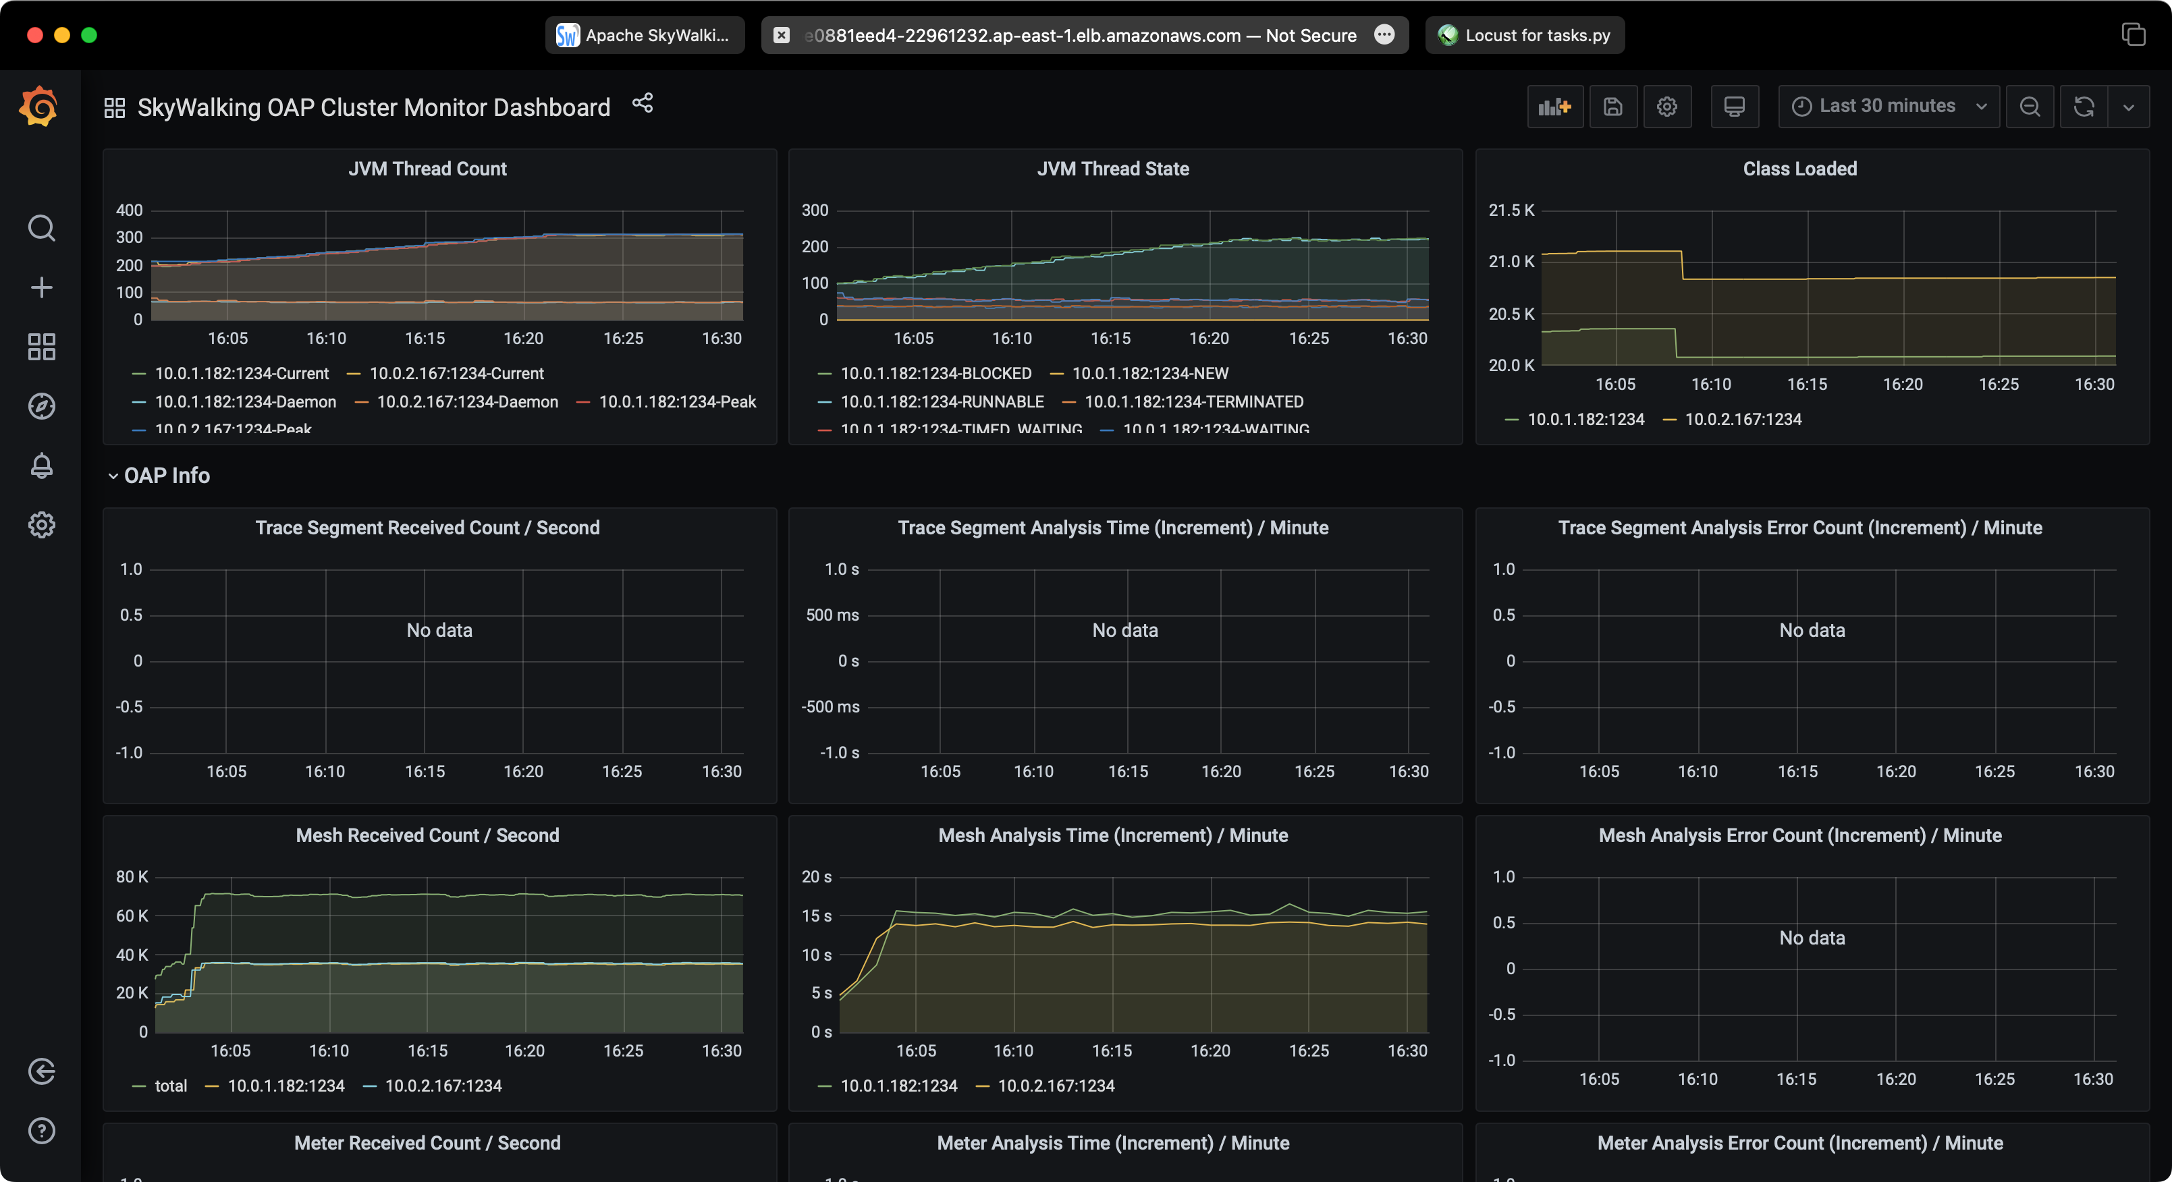Switch to the Apache SkyWalking browser tab

coord(645,35)
